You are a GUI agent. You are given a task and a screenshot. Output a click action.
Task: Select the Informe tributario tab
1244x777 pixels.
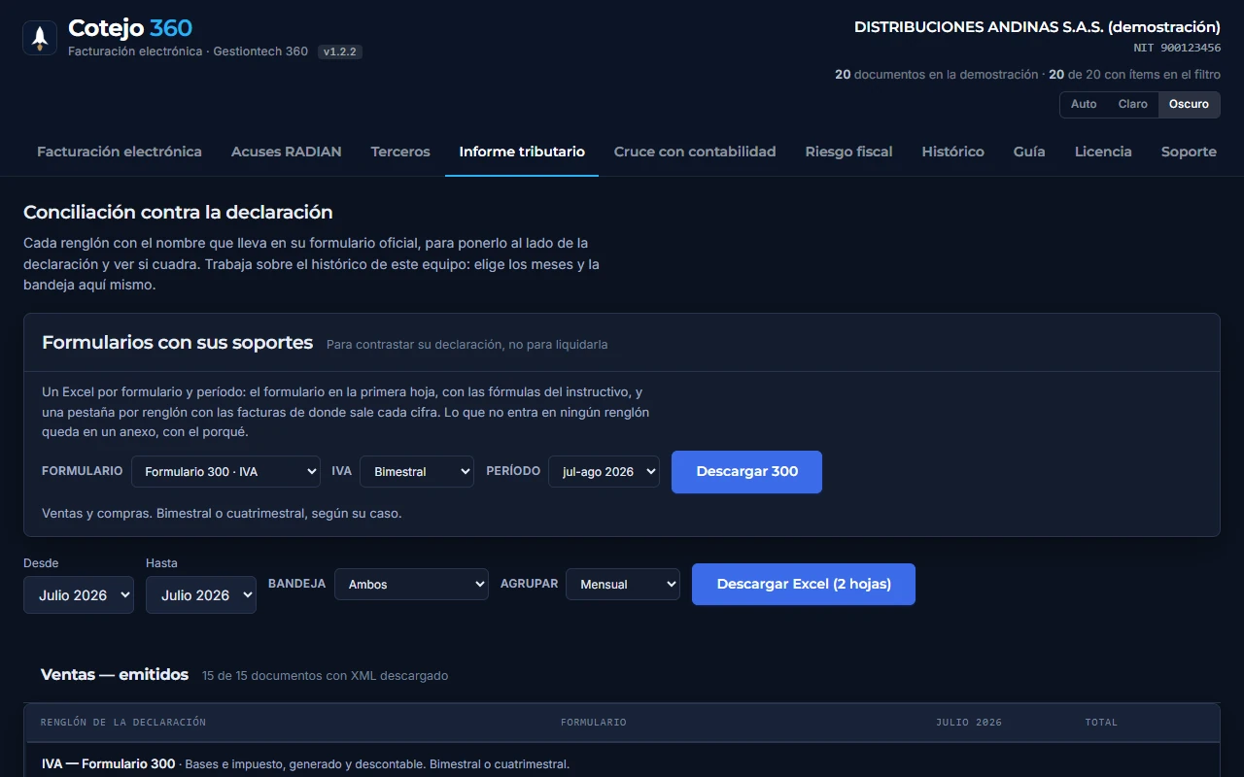tap(522, 152)
